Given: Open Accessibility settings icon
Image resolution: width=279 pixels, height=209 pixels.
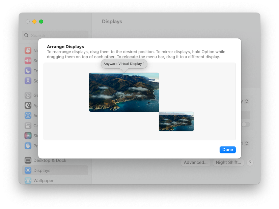Looking at the screenshot, I should 28,115.
